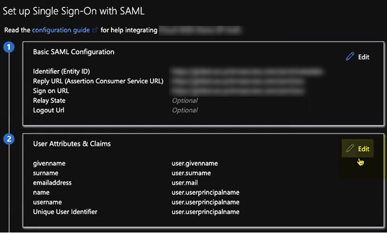387x233 pixels.
Task: Select the givenname claim row
Action: 49,163
